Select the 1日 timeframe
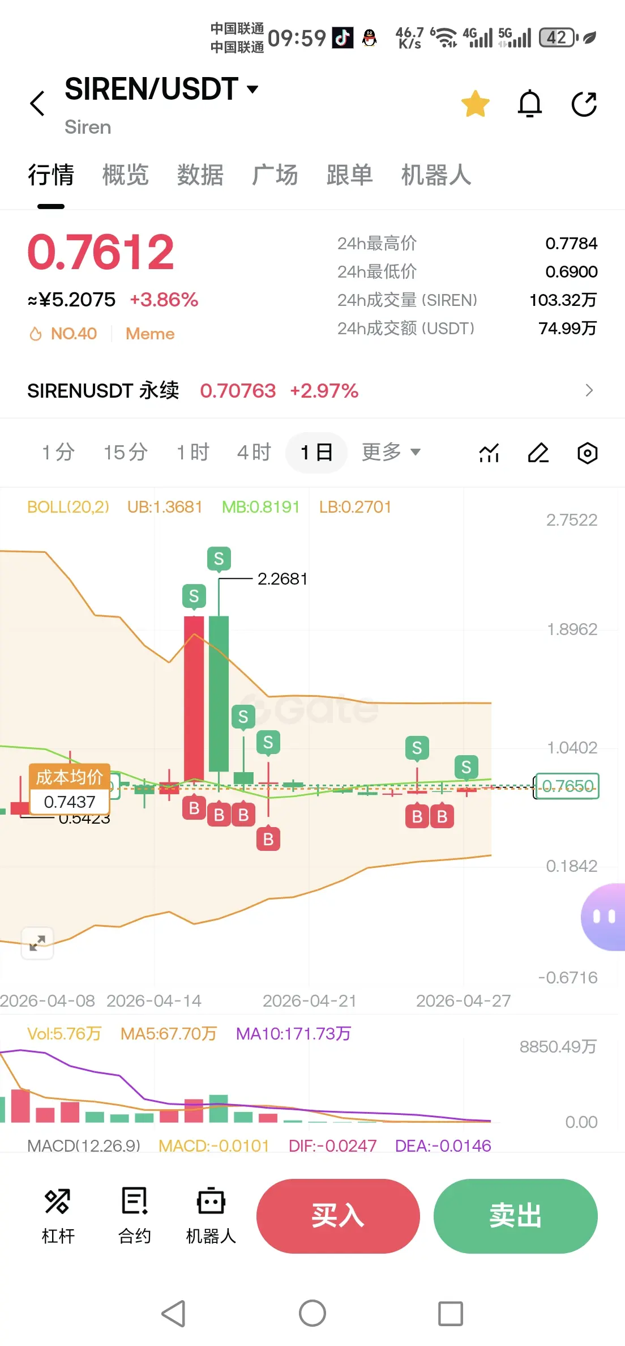The width and height of the screenshot is (625, 1346). pos(316,452)
